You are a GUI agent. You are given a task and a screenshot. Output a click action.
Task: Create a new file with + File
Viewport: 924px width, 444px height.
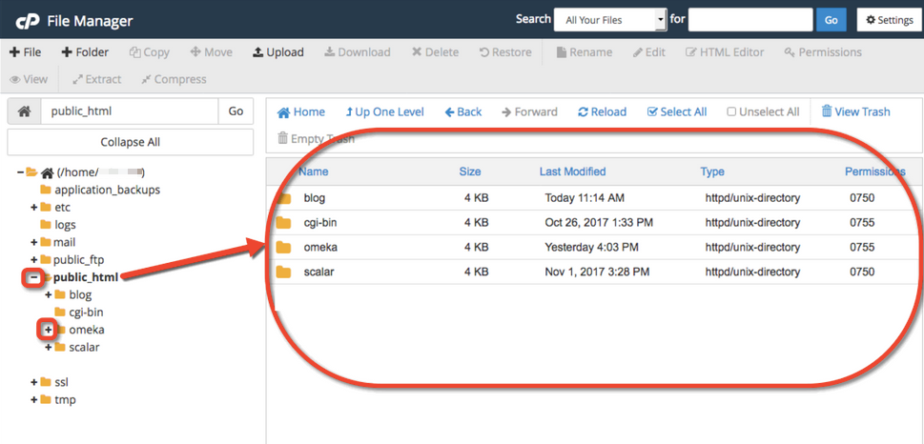pyautogui.click(x=26, y=52)
